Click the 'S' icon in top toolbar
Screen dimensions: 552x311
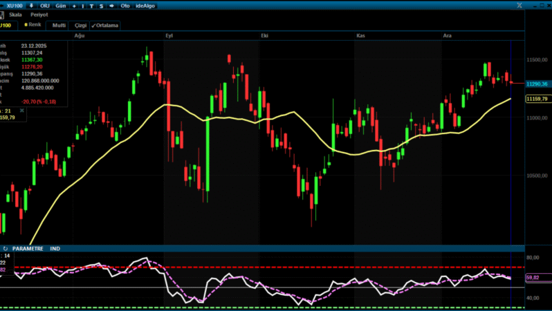(x=101, y=6)
